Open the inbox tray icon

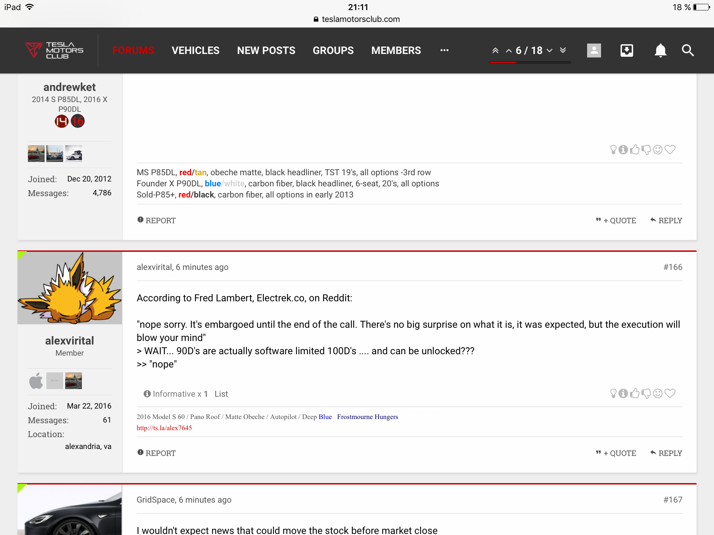(x=627, y=51)
